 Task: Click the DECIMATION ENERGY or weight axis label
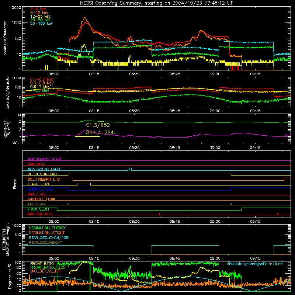(6, 239)
